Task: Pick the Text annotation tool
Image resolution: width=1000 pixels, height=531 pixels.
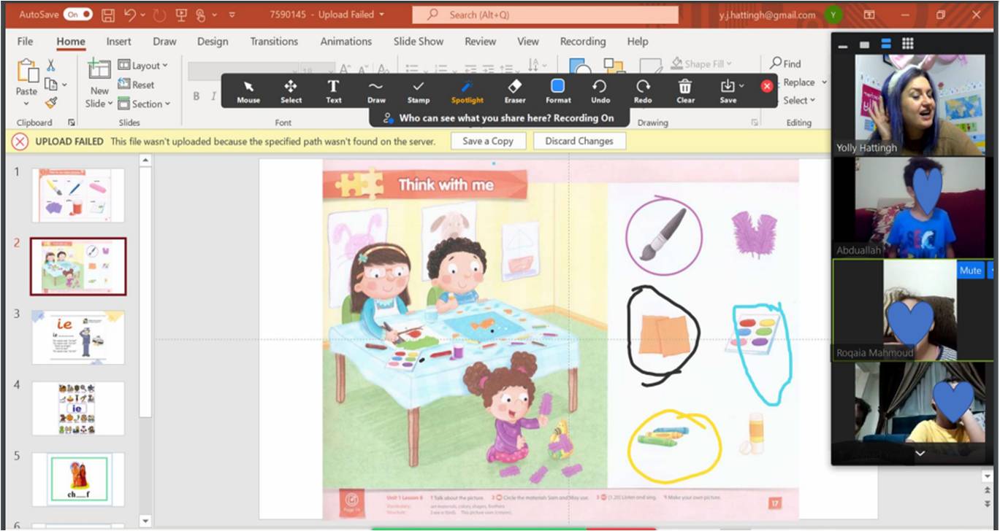Action: (x=333, y=91)
